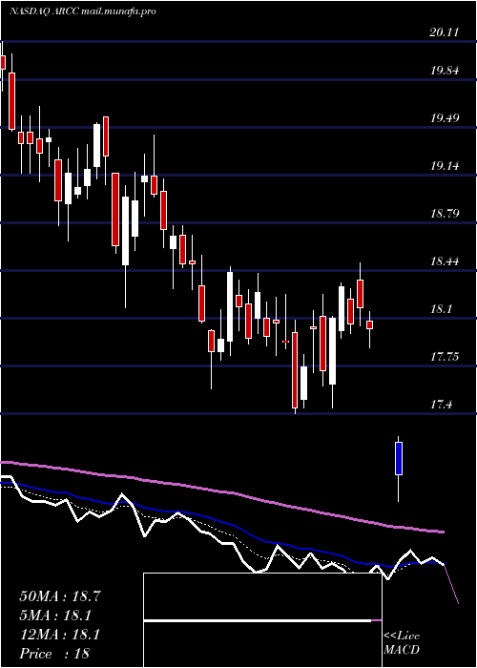Click the 17.75 price axis label
Screen dimensions: 477x668
pos(445,357)
